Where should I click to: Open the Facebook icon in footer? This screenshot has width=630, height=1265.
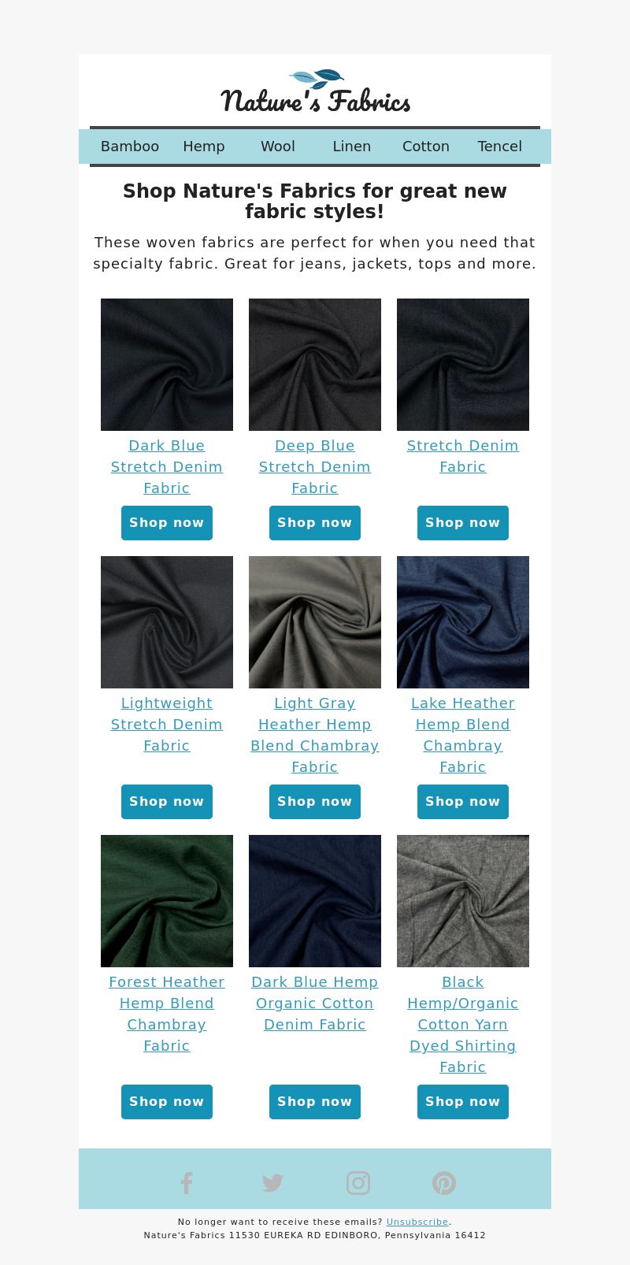click(x=187, y=1183)
